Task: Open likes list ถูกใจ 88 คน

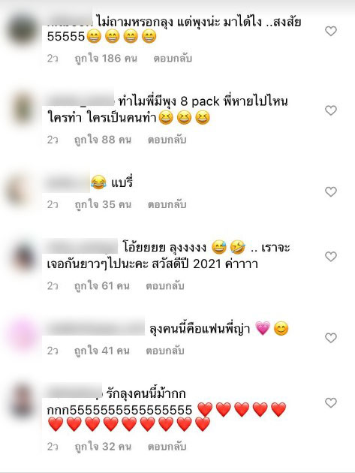Action: coord(103,140)
